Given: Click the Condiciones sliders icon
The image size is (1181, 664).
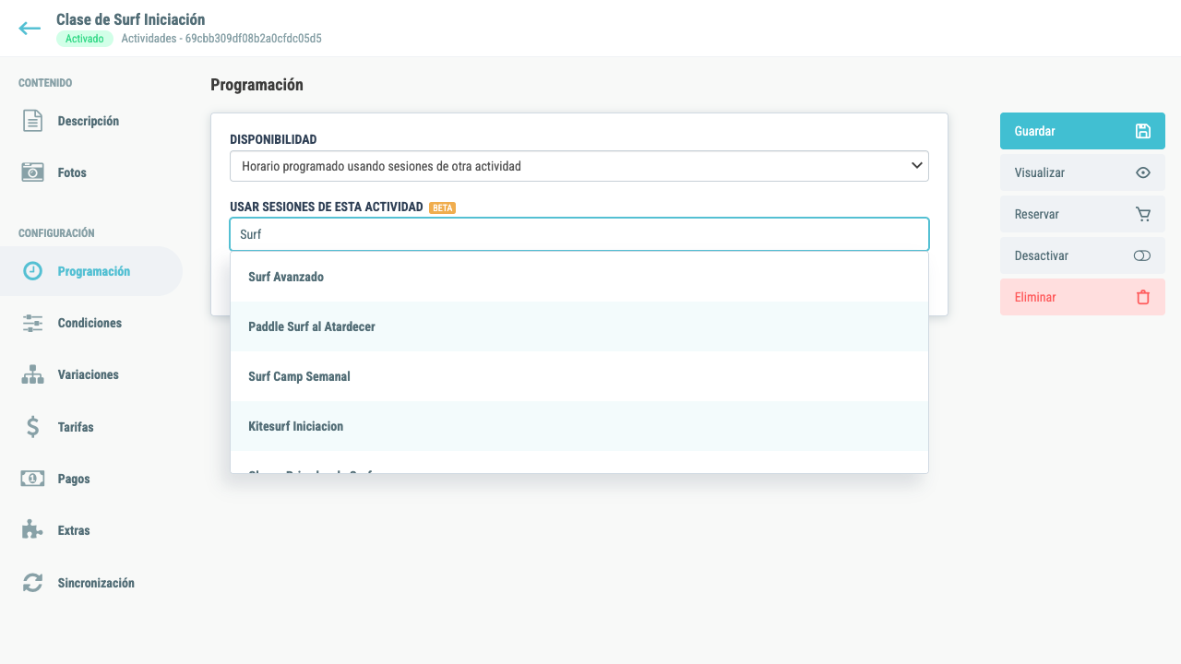Looking at the screenshot, I should pos(32,323).
